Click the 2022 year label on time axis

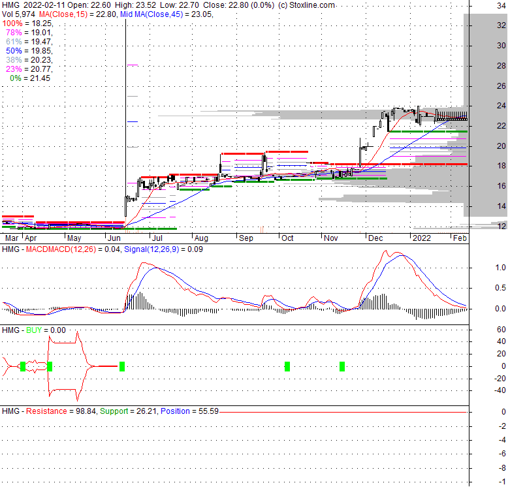pos(422,238)
